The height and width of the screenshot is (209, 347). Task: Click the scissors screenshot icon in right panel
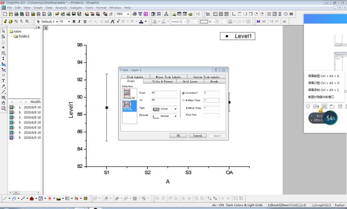click(324, 107)
